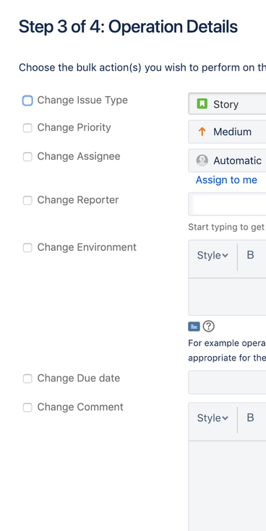Click the orange Medium priority arrow icon
This screenshot has height=531, width=266.
202,131
